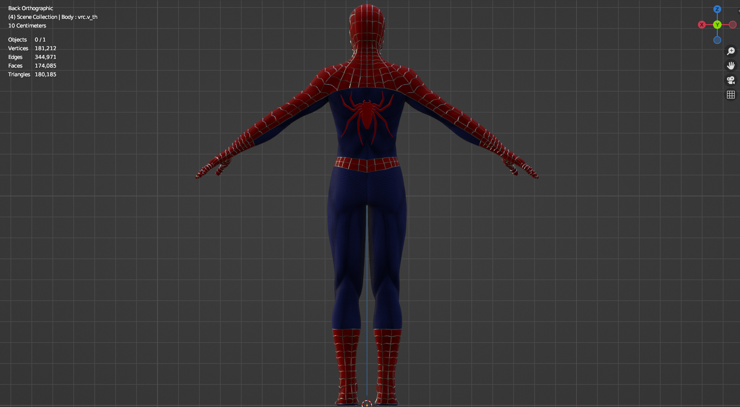This screenshot has height=407, width=740.
Task: Click the red X axis ball on the gizmo
Action: tap(702, 25)
